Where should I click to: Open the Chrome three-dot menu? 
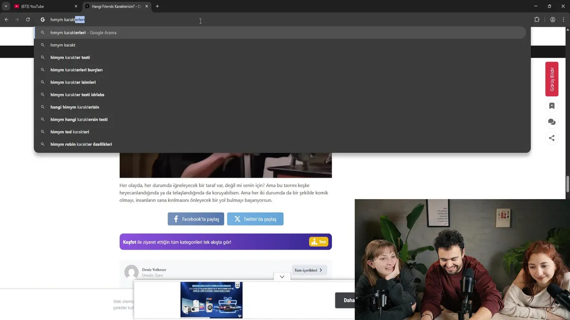564,20
